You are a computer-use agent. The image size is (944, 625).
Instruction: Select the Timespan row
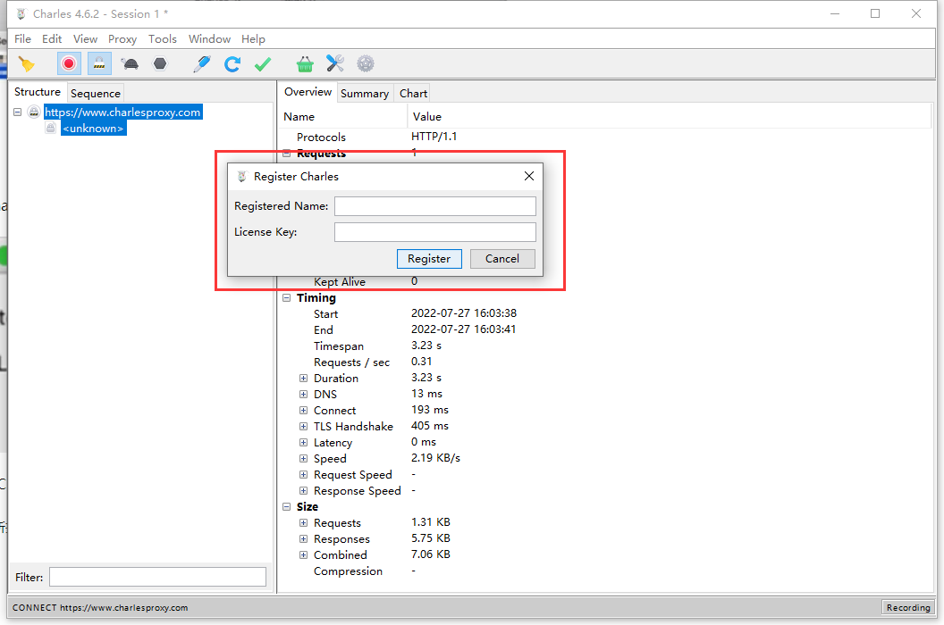(606, 346)
